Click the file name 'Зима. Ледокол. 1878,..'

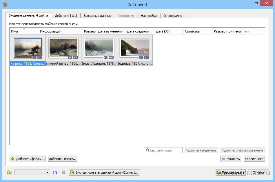tap(99, 64)
